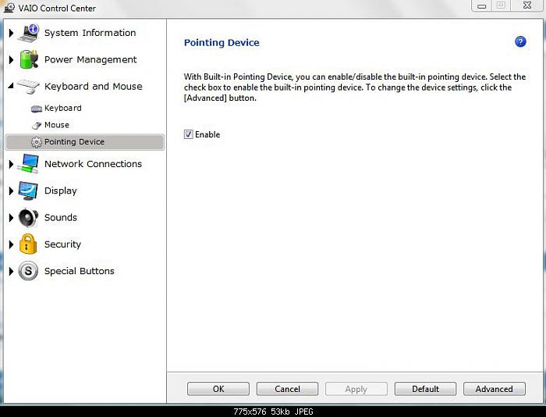Screen dimensions: 546x417
Task: Expand the Power Management arrow
Action: coord(11,60)
